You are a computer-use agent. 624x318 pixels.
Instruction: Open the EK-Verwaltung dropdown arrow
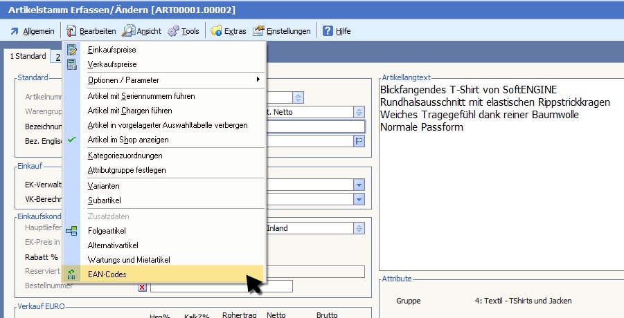pos(359,185)
